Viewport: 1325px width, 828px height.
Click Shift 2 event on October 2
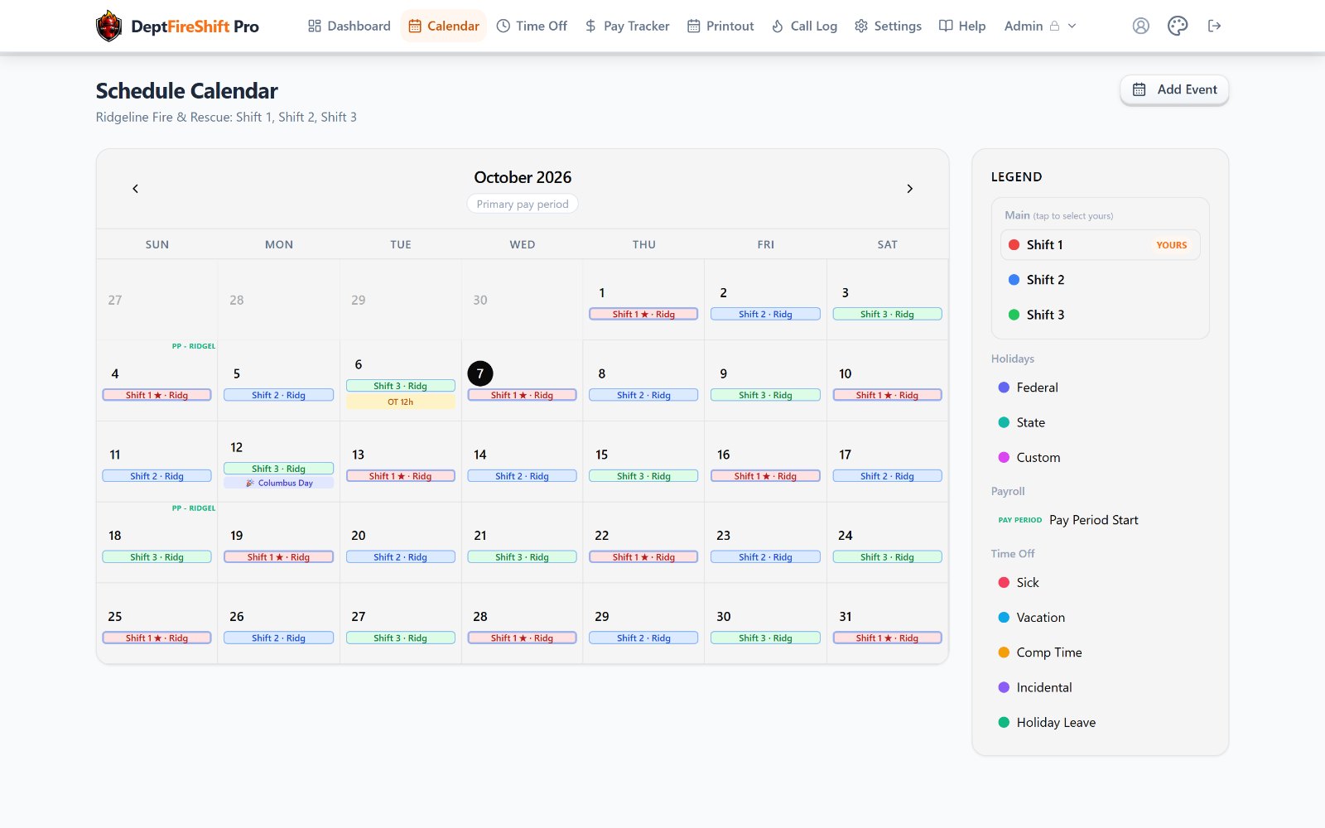point(765,315)
